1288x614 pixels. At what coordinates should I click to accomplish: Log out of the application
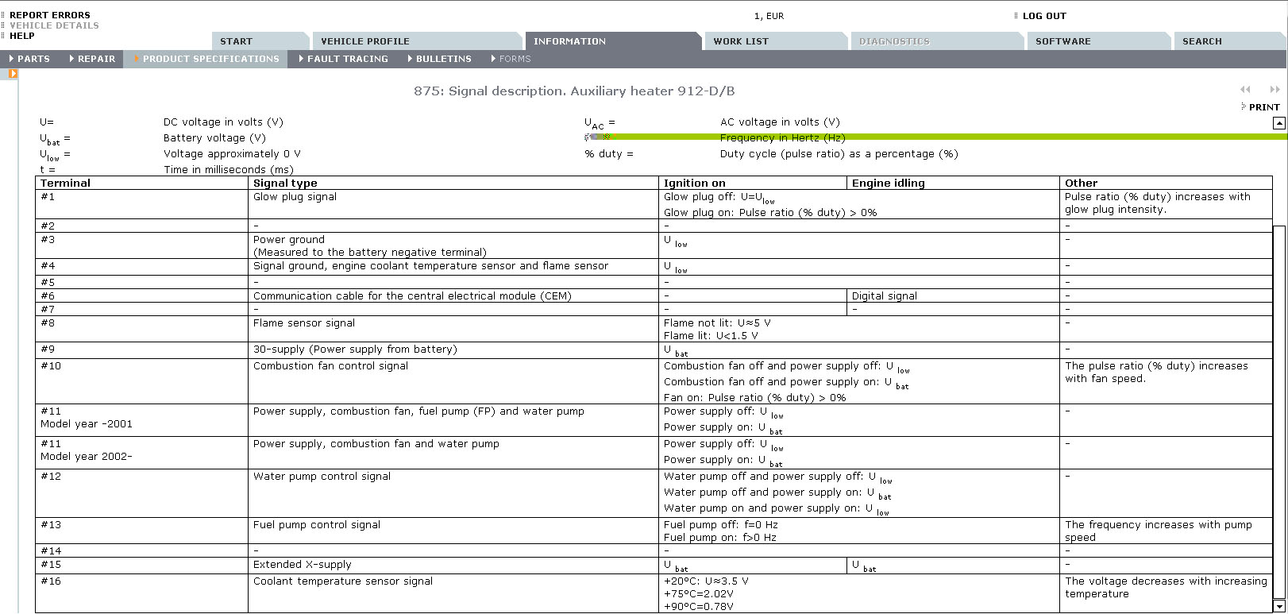(1043, 16)
